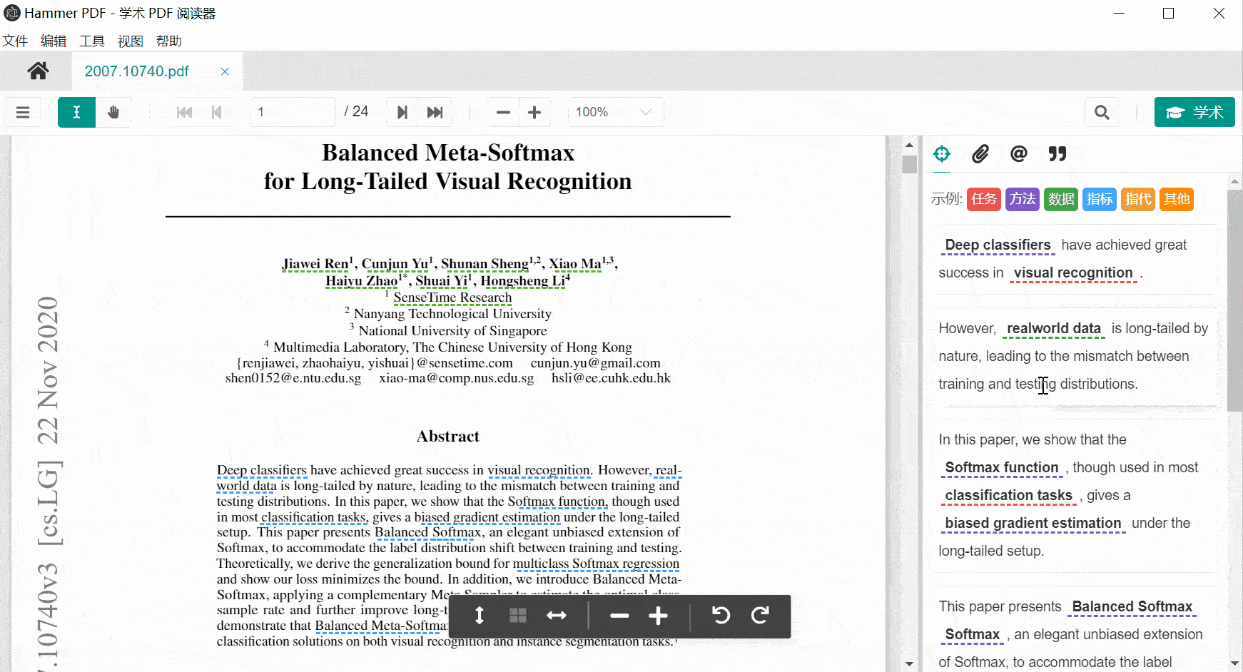The width and height of the screenshot is (1243, 672).
Task: Go to the home screen icon
Action: click(38, 71)
